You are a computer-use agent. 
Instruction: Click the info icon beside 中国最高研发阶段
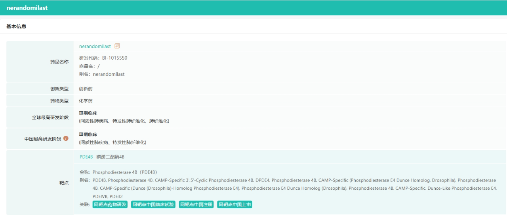[x=66, y=138]
